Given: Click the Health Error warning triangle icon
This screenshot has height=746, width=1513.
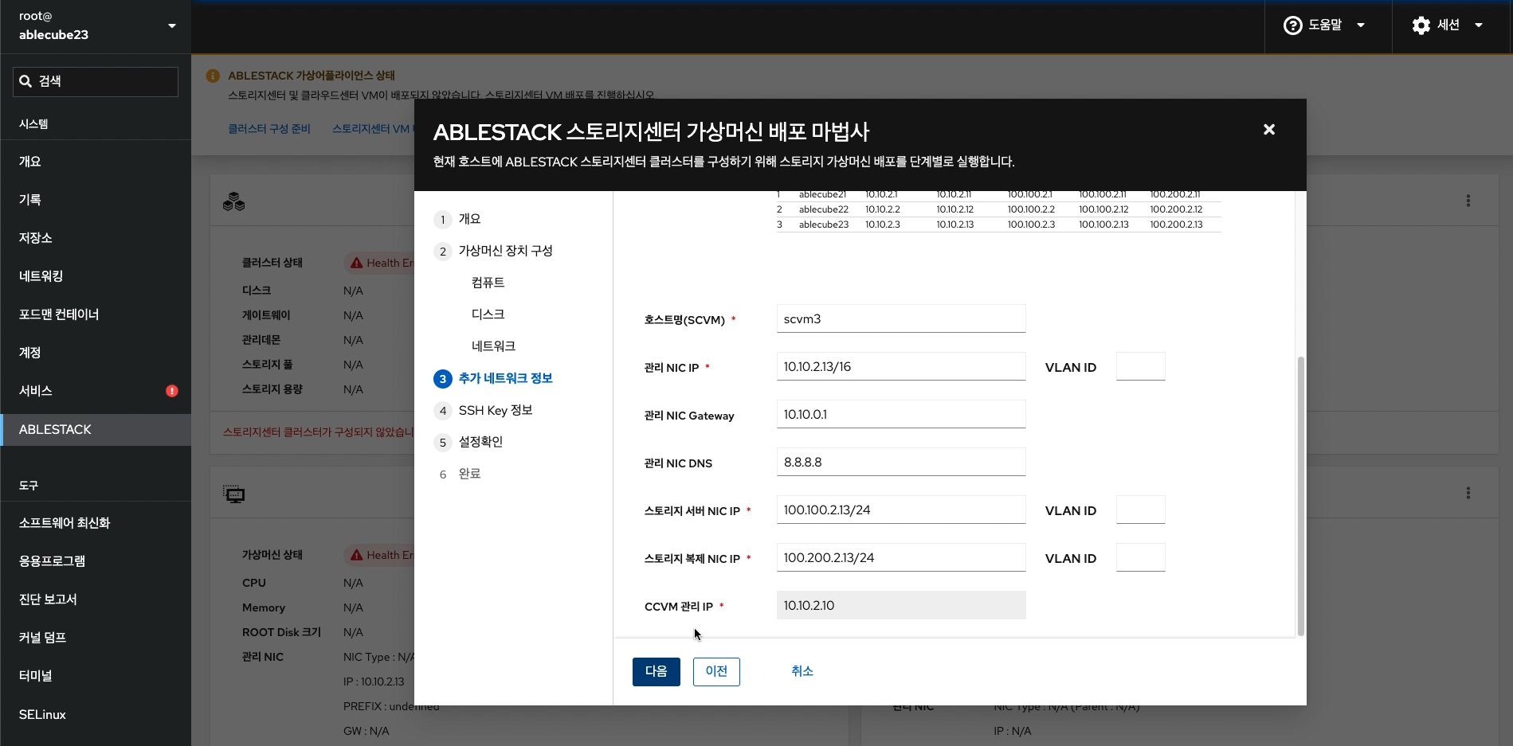Looking at the screenshot, I should (x=356, y=262).
